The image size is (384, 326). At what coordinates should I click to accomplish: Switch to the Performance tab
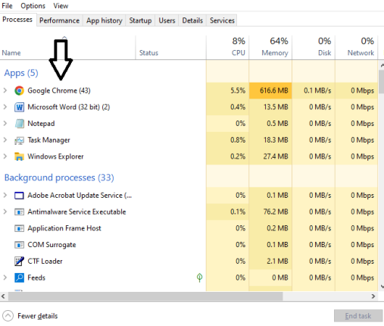point(59,20)
